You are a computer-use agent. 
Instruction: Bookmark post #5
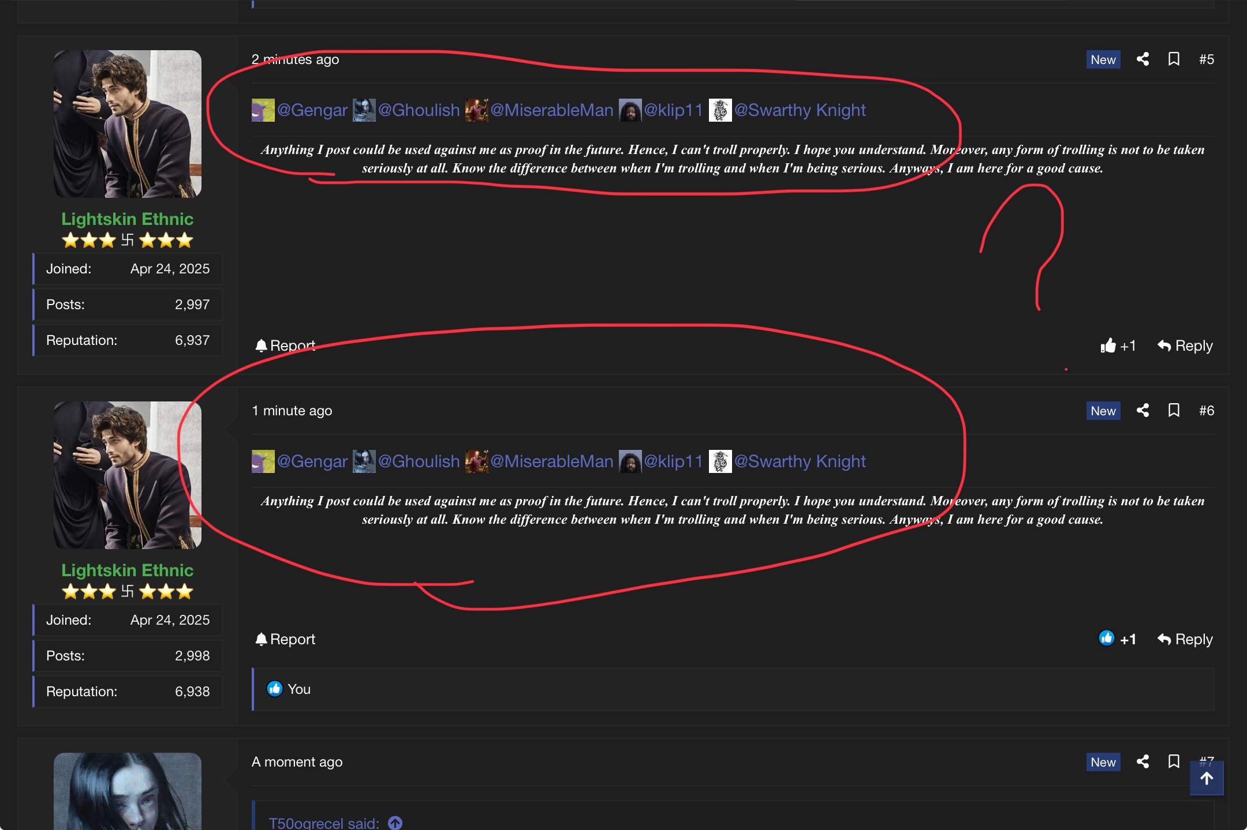tap(1174, 59)
